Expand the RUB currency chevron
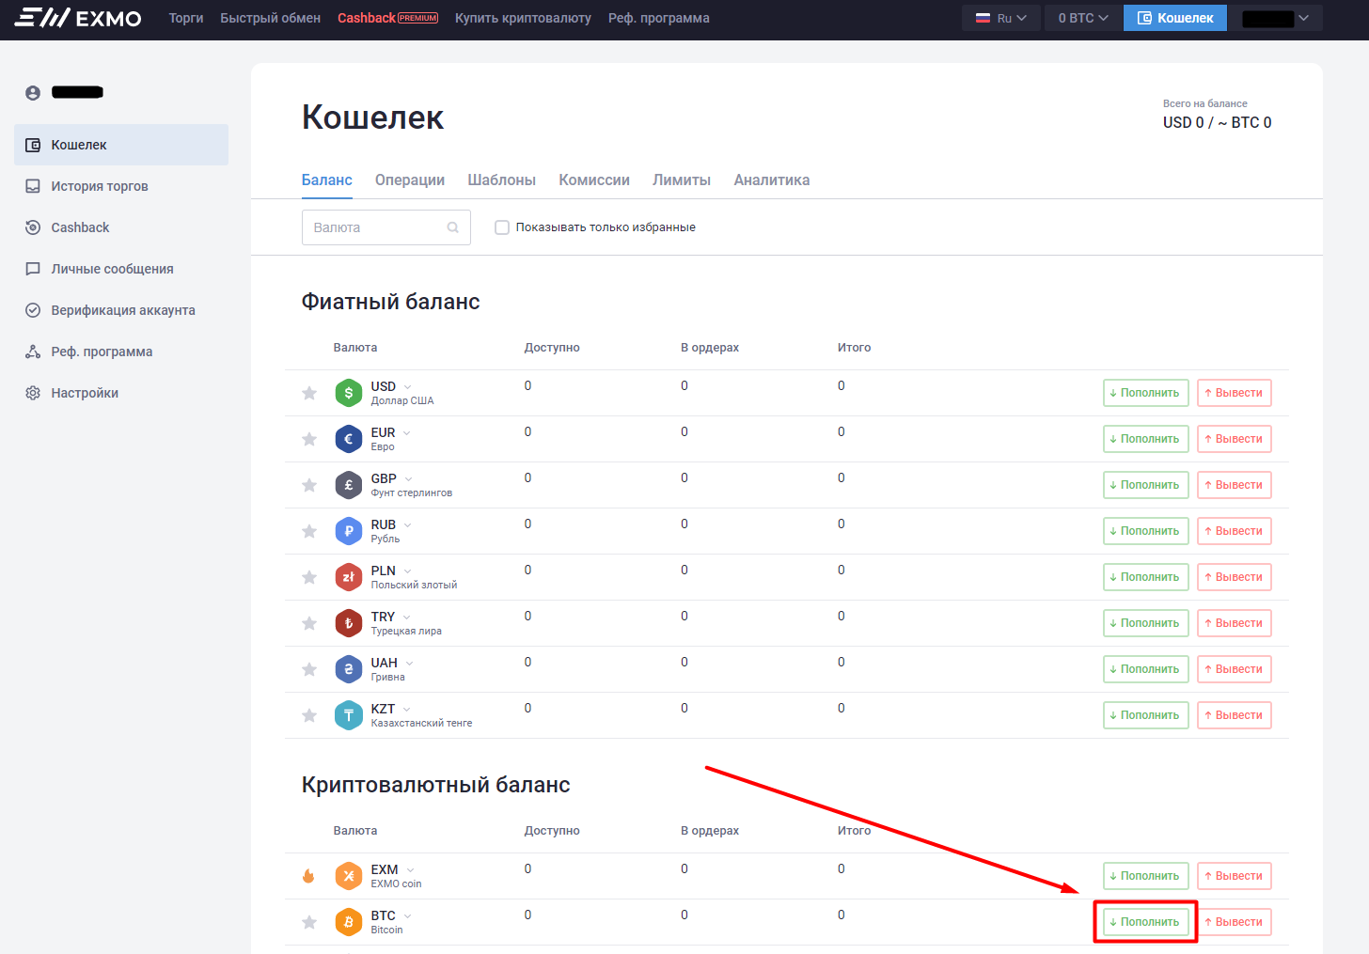The height and width of the screenshot is (954, 1369). pyautogui.click(x=407, y=524)
